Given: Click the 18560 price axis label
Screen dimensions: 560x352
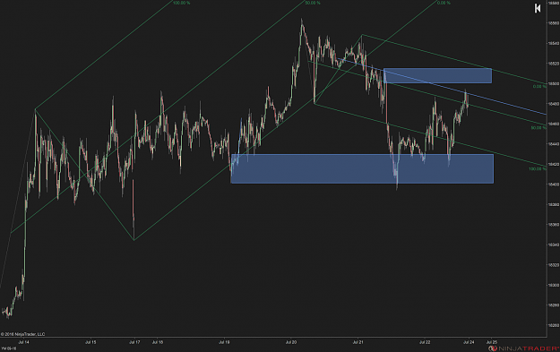Looking at the screenshot, I should click(x=554, y=23).
